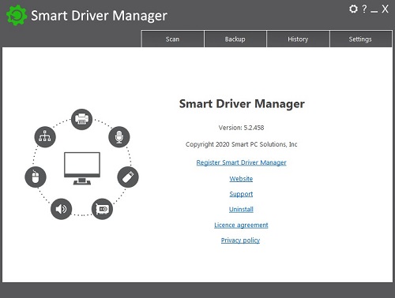Click Copyright 2020 Smart PC Solutions text
Image resolution: width=395 pixels, height=298 pixels.
pos(242,144)
